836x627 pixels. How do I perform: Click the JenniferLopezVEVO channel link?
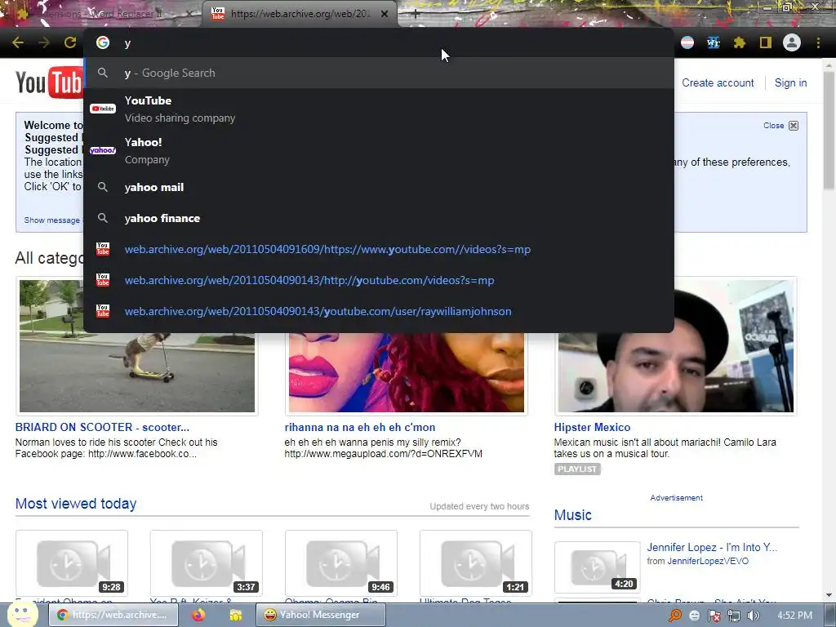(x=708, y=561)
